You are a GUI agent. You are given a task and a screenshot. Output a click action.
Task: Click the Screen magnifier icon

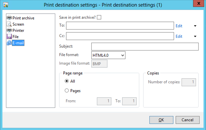click(x=9, y=24)
